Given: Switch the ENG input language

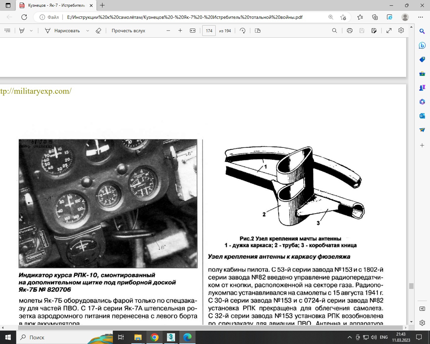Looking at the screenshot, I should click(384, 337).
